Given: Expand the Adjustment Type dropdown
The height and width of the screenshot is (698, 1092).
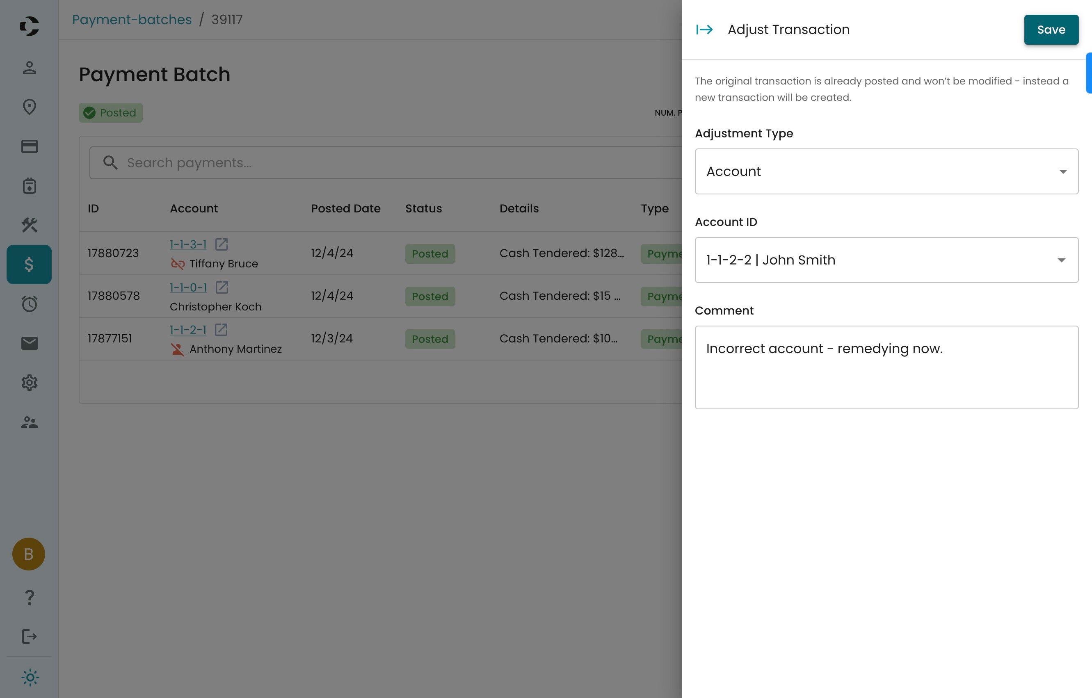Looking at the screenshot, I should (x=886, y=171).
